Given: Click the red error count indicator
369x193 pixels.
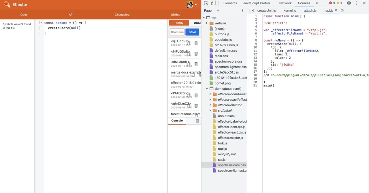Looking at the screenshot, I should coord(332,3).
